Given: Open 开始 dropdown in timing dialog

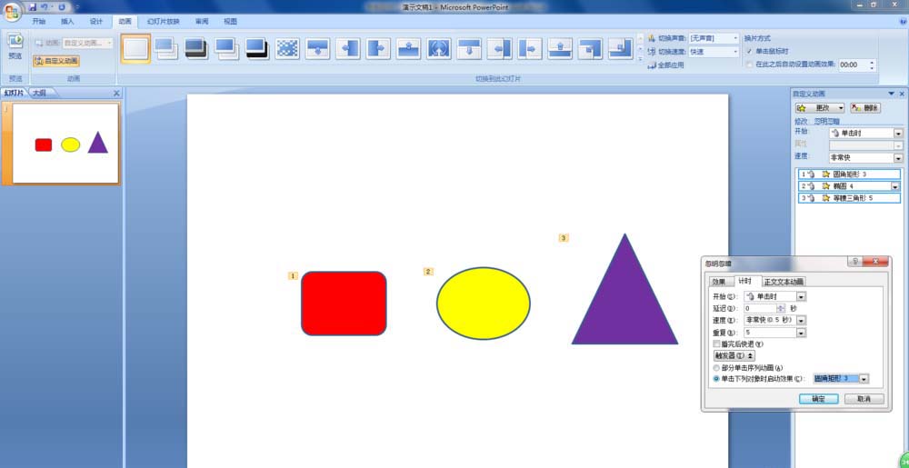Looking at the screenshot, I should point(802,296).
